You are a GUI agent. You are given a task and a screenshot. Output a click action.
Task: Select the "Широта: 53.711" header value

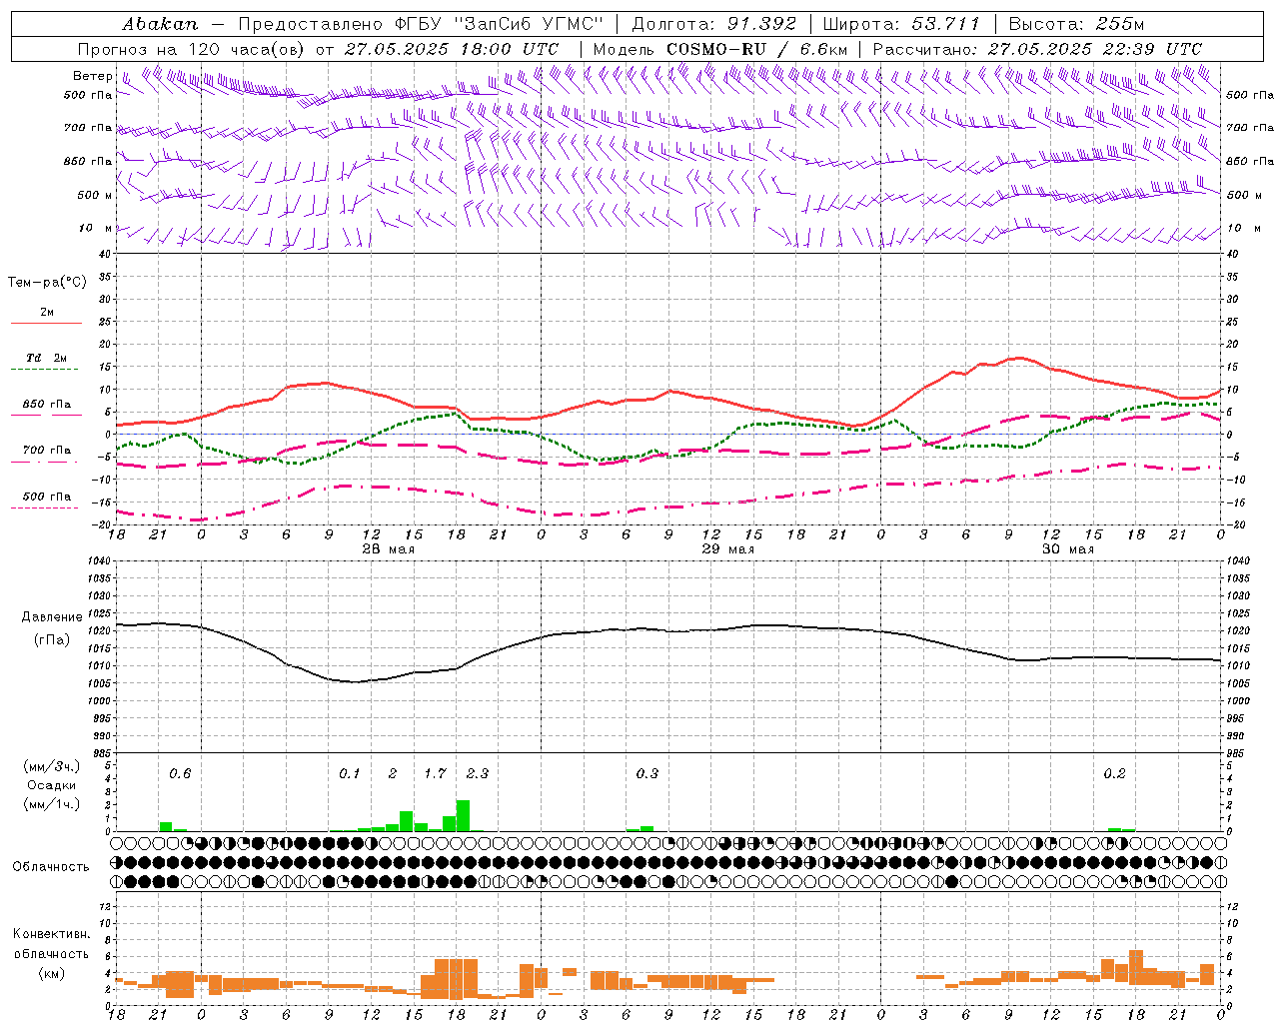pos(901,24)
